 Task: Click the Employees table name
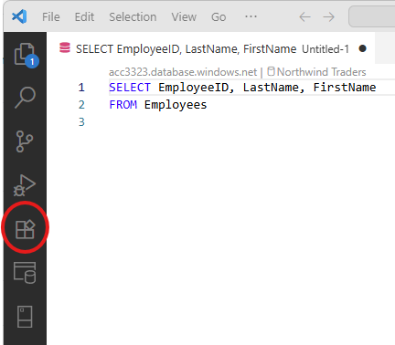tap(176, 105)
